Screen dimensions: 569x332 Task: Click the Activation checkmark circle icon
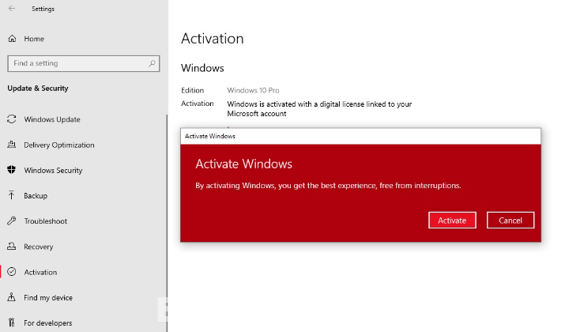[12, 272]
